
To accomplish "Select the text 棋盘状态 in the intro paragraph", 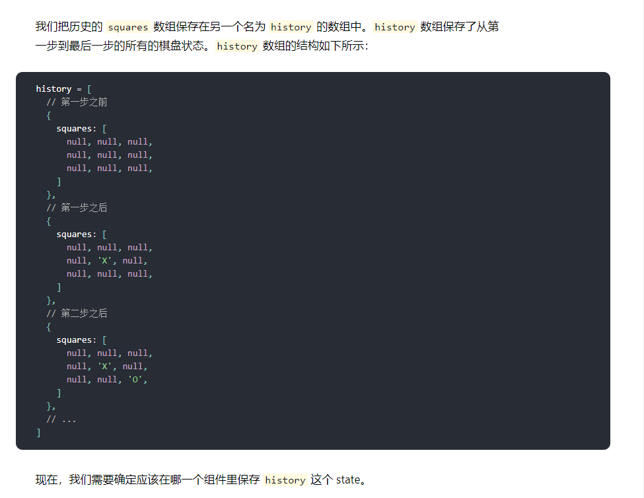I will pos(149,46).
